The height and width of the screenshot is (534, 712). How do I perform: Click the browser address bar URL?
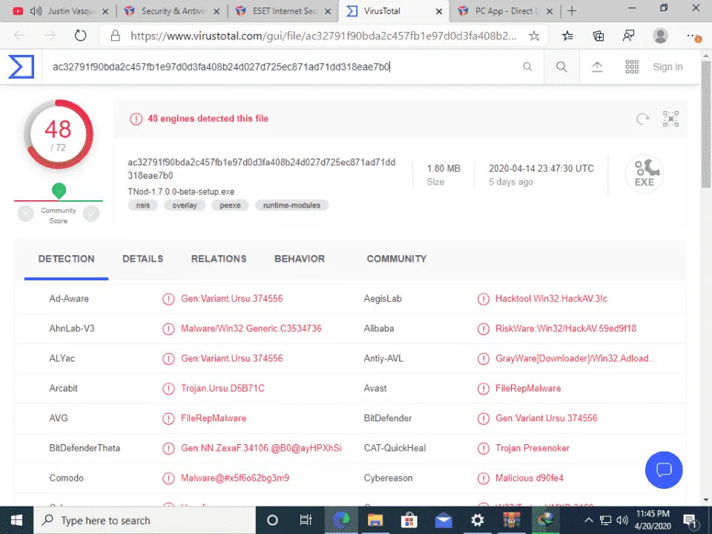[323, 36]
